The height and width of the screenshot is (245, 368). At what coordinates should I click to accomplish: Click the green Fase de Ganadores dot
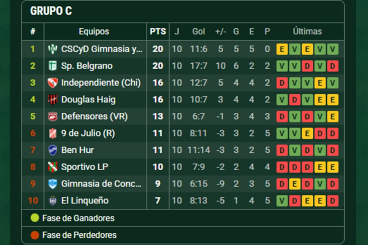[x=35, y=218]
